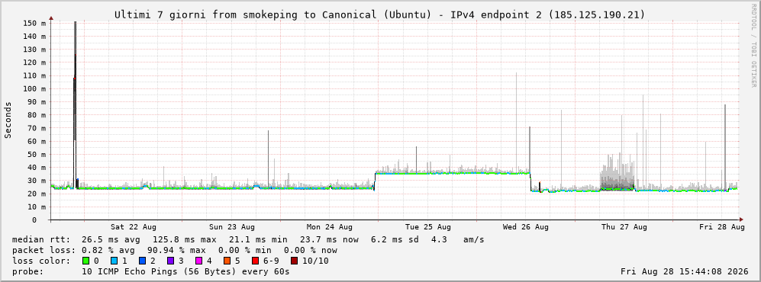The image size is (761, 282).
Task: Click the green loss color 0 swatch
Action: coord(86,261)
